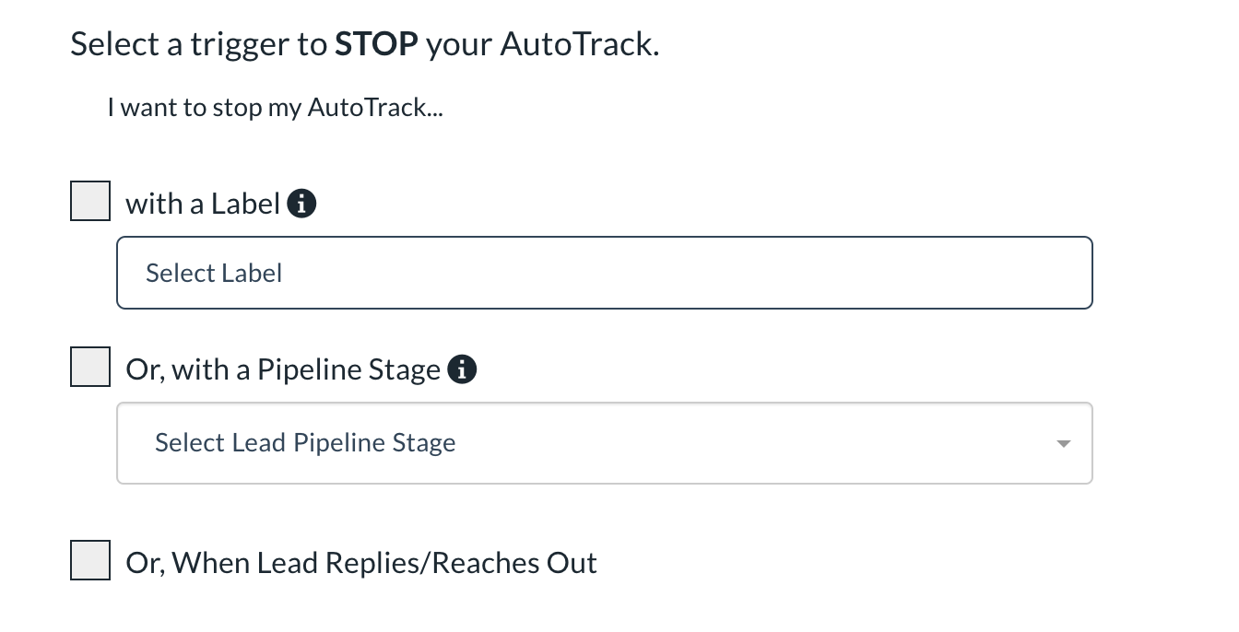
Task: Click the word "Label" before the first info icon
Action: [244, 204]
